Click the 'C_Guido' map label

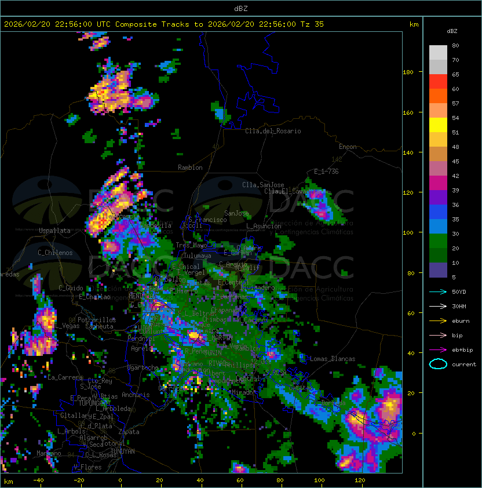pyautogui.click(x=71, y=288)
